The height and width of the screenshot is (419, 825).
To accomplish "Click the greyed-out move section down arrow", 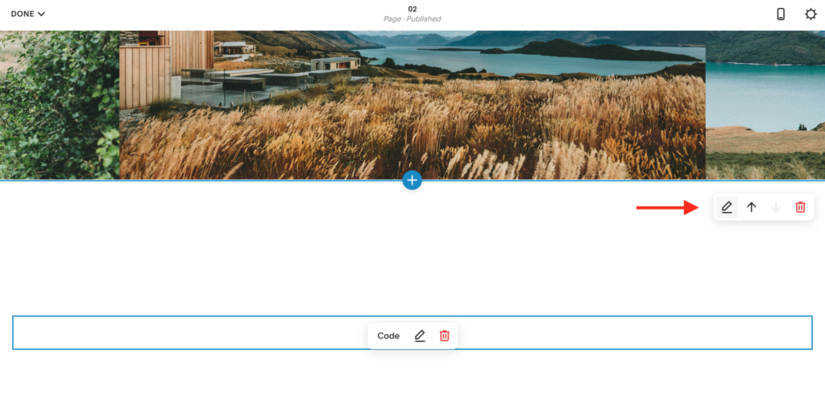I will pos(776,207).
